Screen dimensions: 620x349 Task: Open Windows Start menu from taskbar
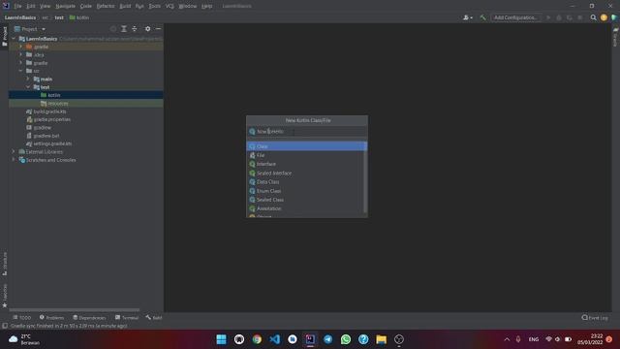pyautogui.click(x=222, y=339)
